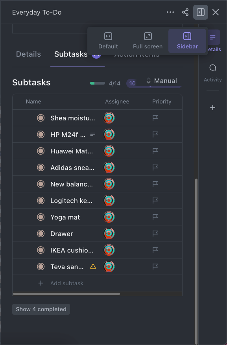227x345 pixels.
Task: Switch to the Subtasks tab
Action: click(x=71, y=54)
